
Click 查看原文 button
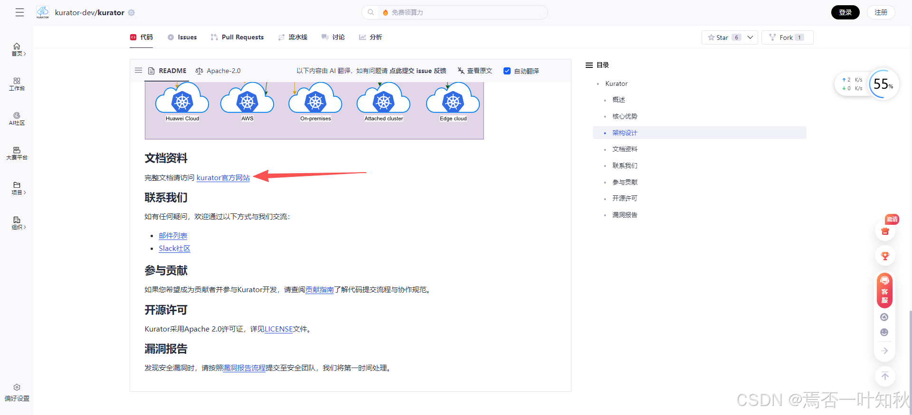click(475, 71)
